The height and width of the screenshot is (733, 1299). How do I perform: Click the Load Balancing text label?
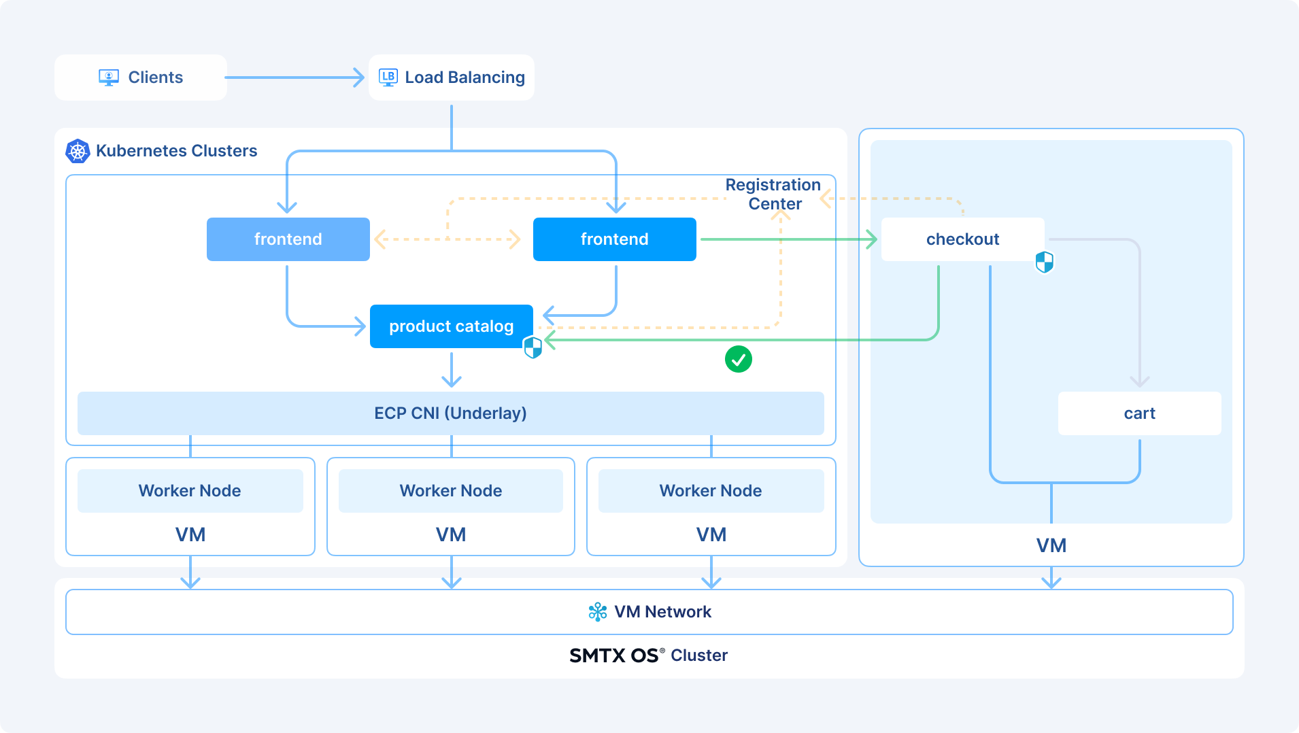tap(465, 78)
